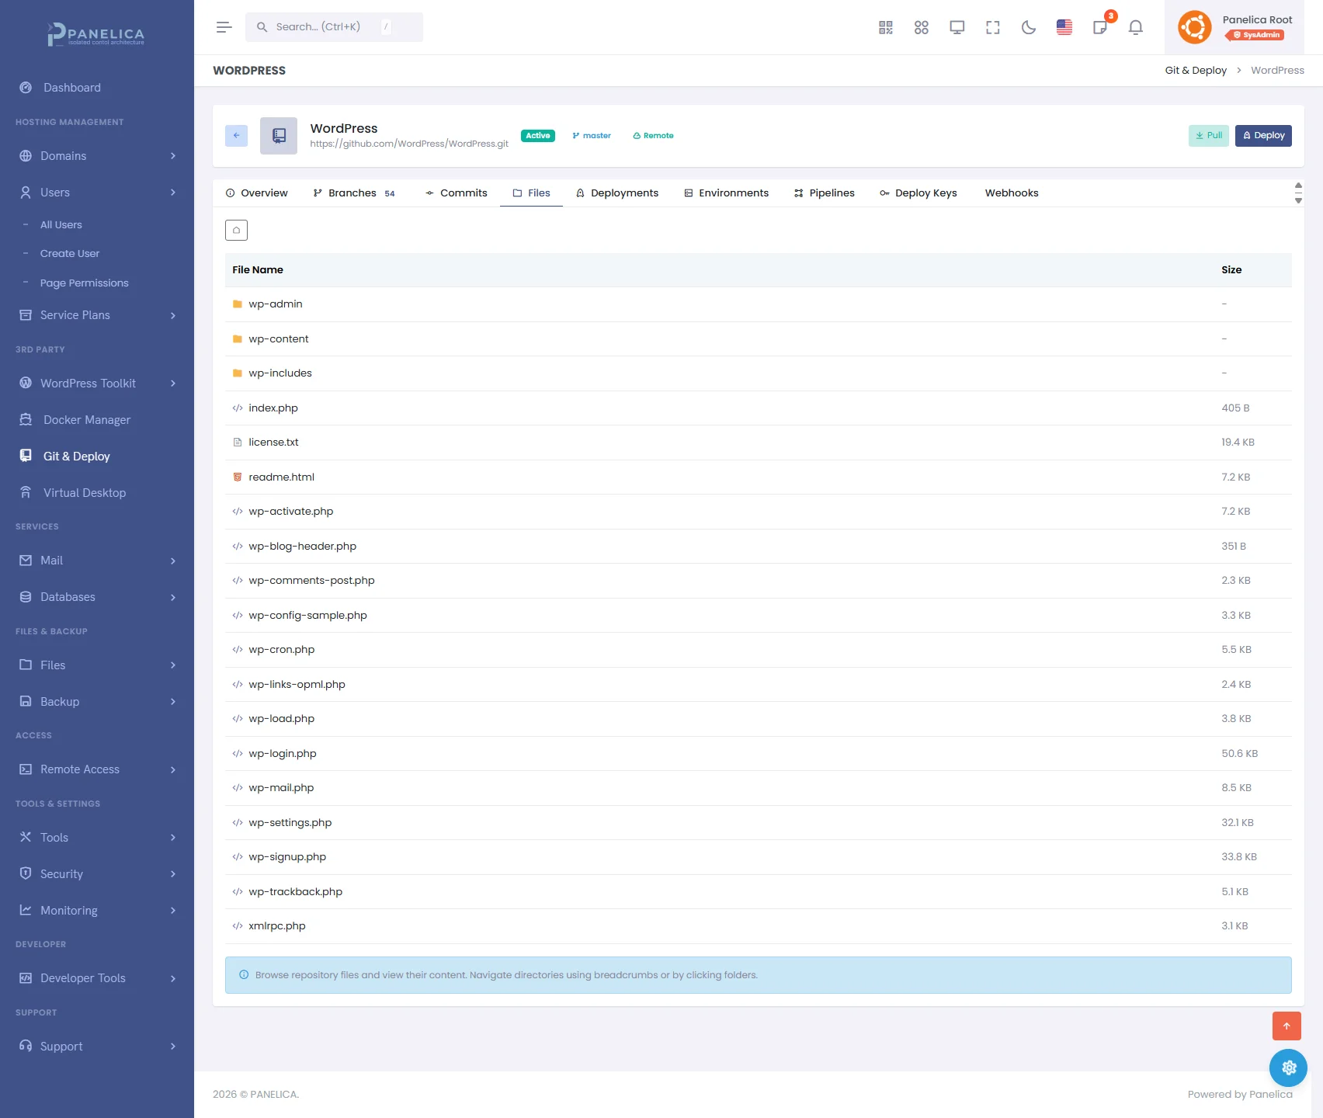This screenshot has width=1323, height=1118.
Task: Click the US flag language selector
Action: pos(1064,27)
